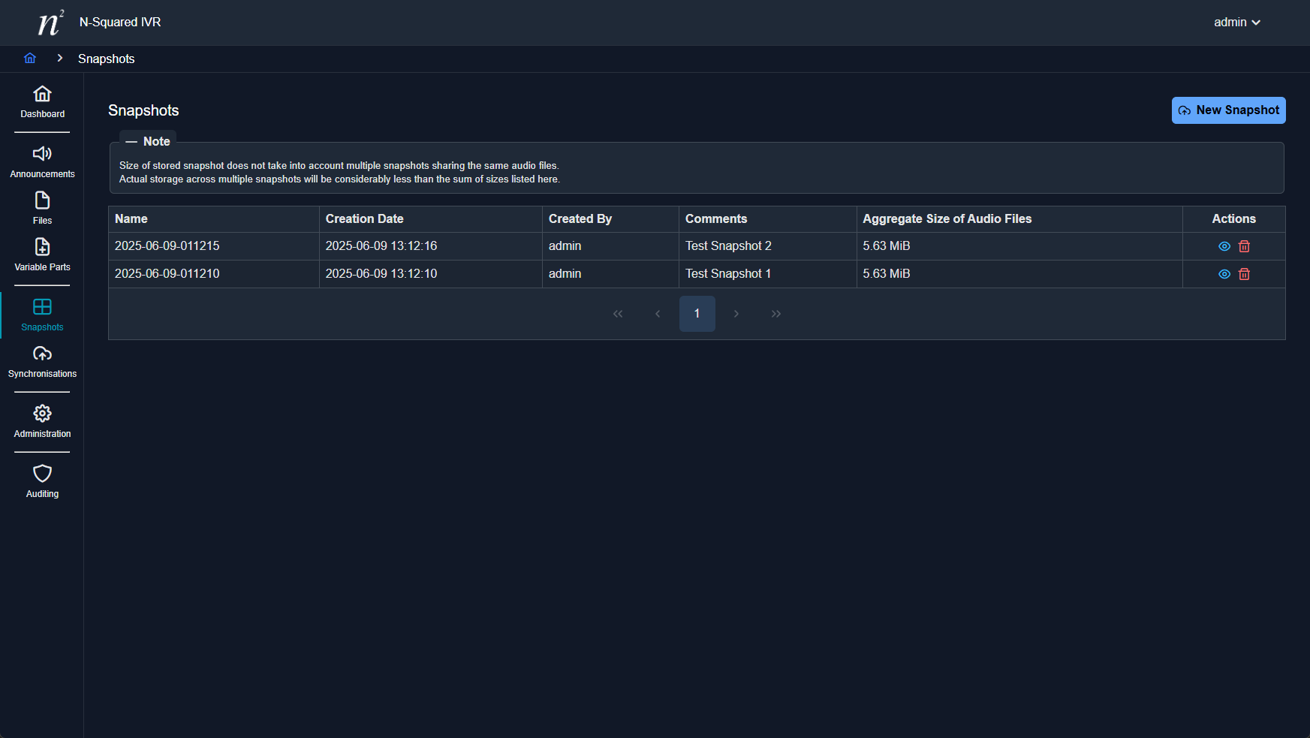Expand the admin user dropdown
Screen dimensions: 1310x738
tap(1236, 23)
